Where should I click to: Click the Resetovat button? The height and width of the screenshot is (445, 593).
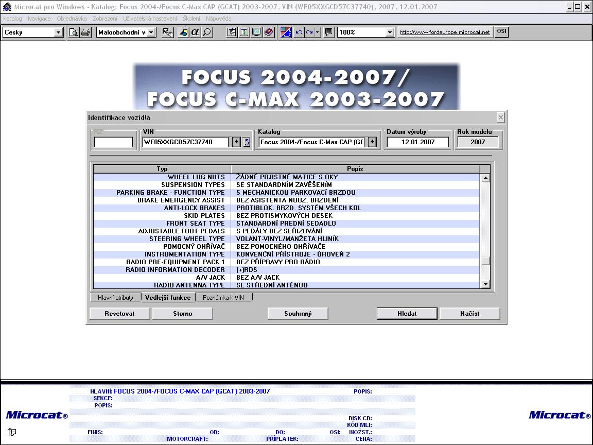tap(119, 313)
